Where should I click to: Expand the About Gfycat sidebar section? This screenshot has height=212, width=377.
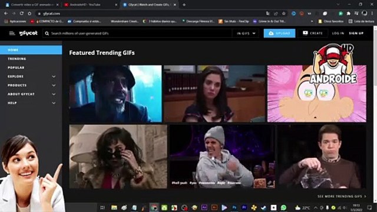click(x=54, y=94)
